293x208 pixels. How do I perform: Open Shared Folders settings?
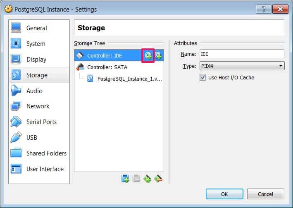coord(39,153)
